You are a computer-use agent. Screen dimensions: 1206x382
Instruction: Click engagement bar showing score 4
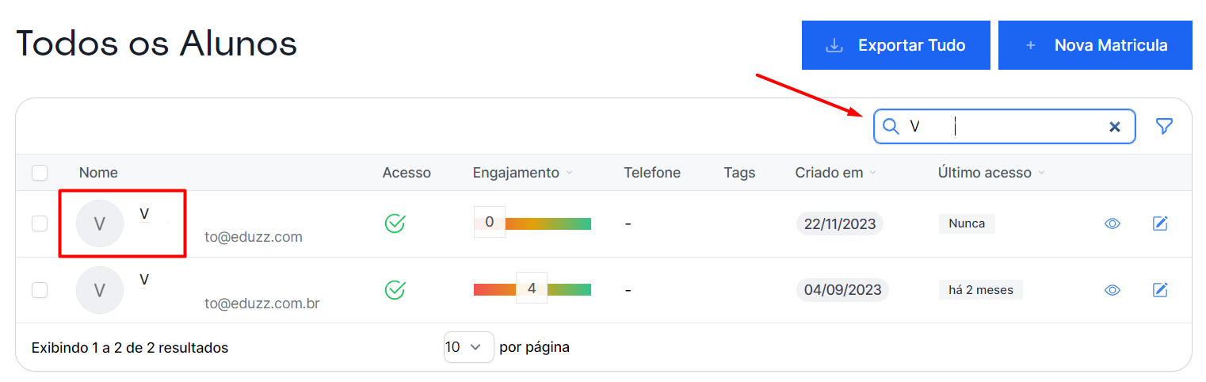pos(532,289)
